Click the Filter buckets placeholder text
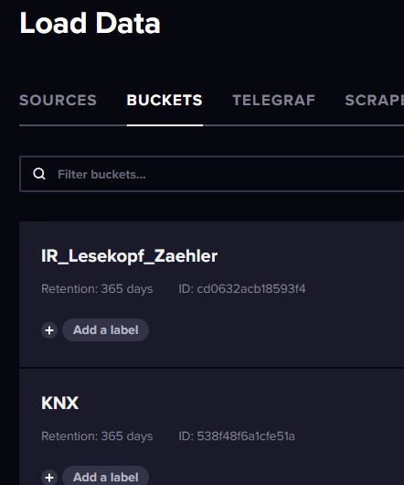Image resolution: width=404 pixels, height=485 pixels. [x=101, y=175]
